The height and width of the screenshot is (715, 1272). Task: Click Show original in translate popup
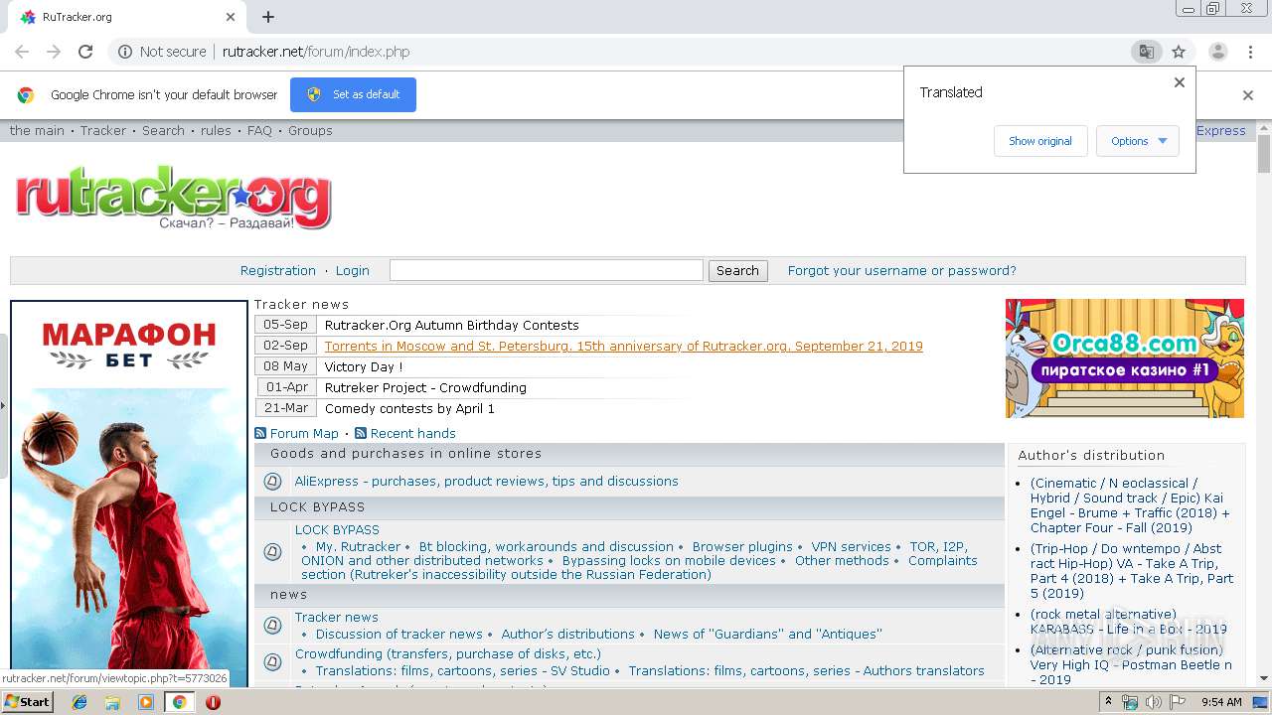[x=1040, y=141]
